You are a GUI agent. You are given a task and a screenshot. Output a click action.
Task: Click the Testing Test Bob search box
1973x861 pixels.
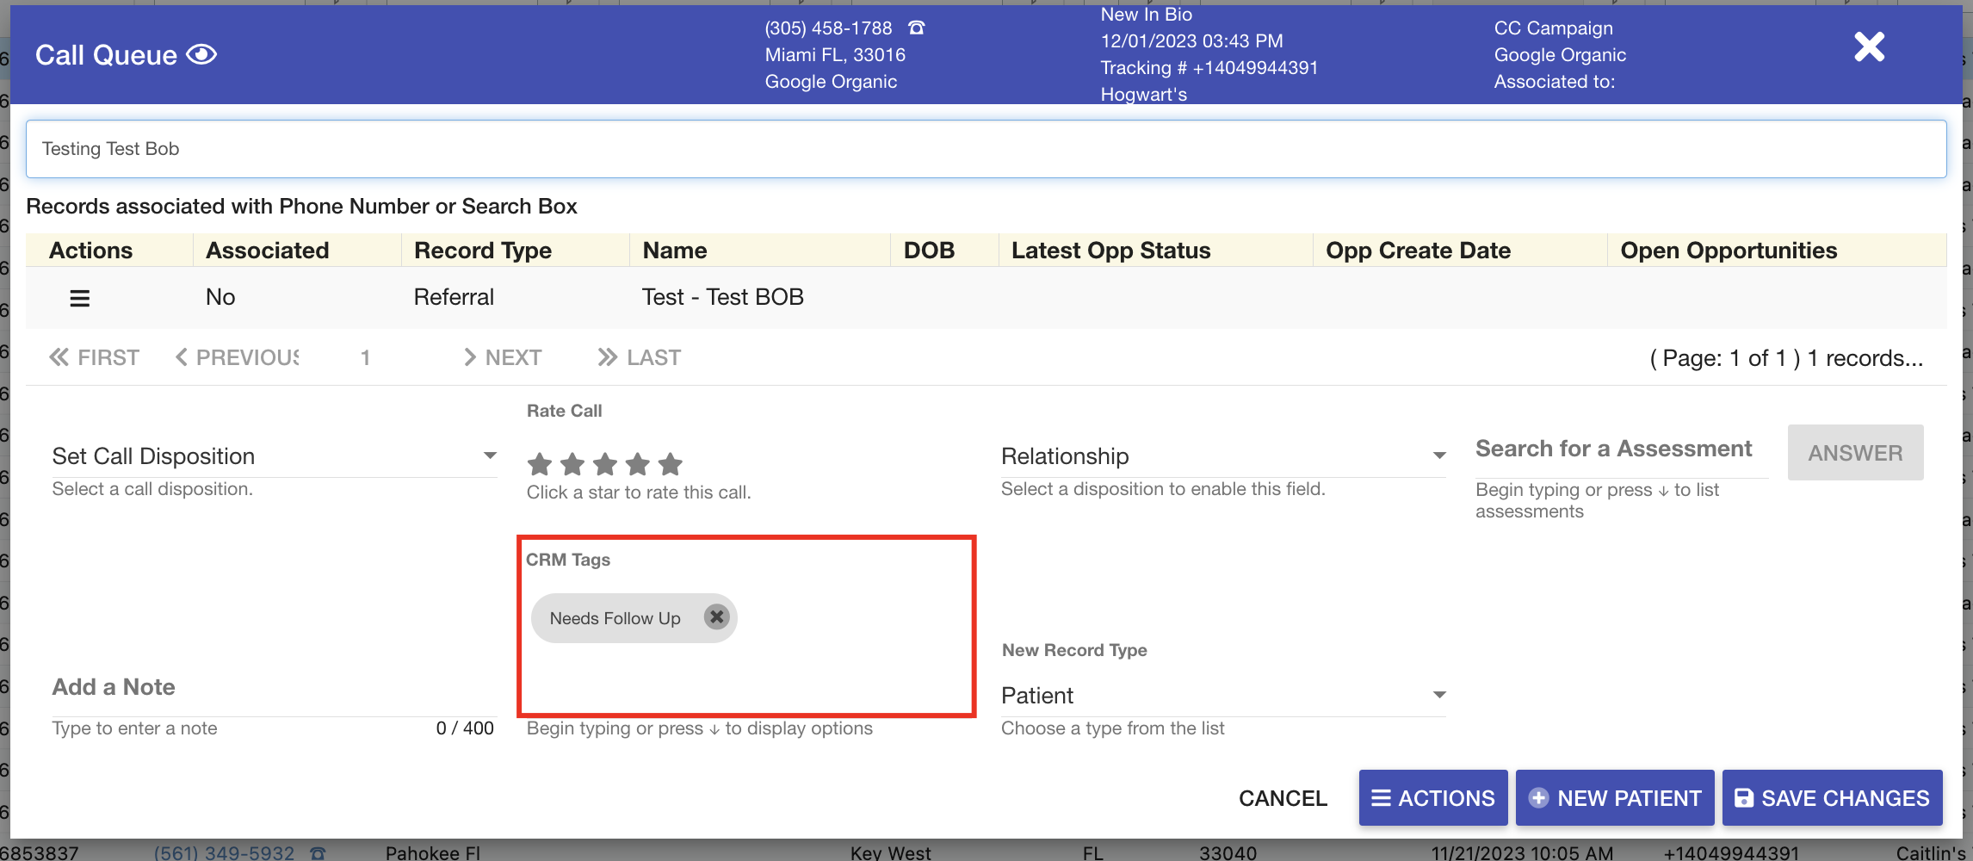[x=986, y=149]
